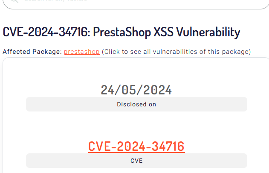
Task: Click the 'Disclosed on' gray label bar
Action: (136, 104)
